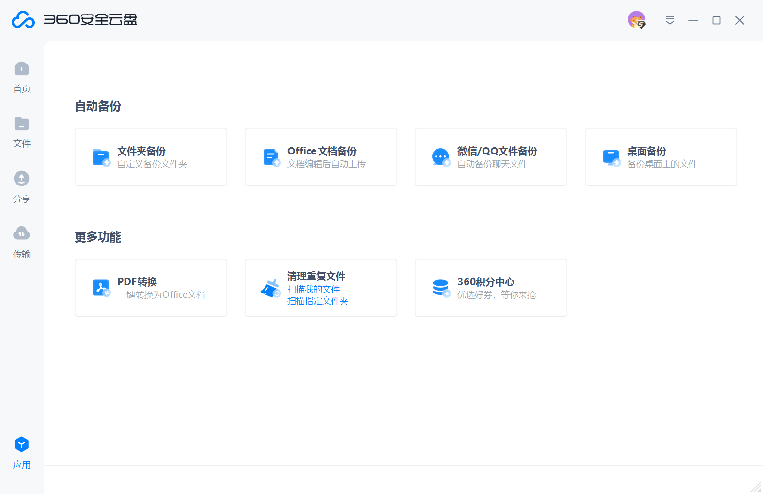The width and height of the screenshot is (763, 494).
Task: Open the 桌面备份 card title
Action: coord(646,151)
